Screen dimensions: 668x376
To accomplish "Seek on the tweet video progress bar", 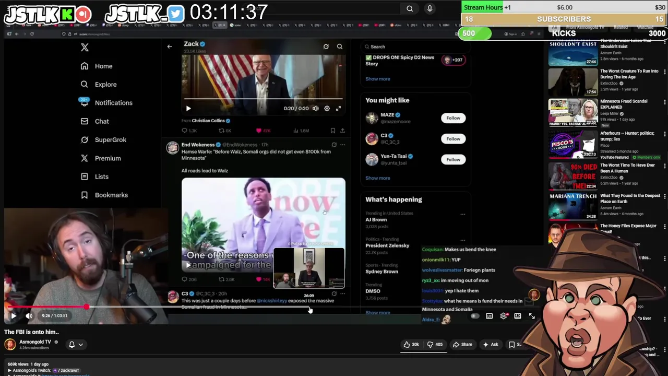I will click(x=263, y=98).
